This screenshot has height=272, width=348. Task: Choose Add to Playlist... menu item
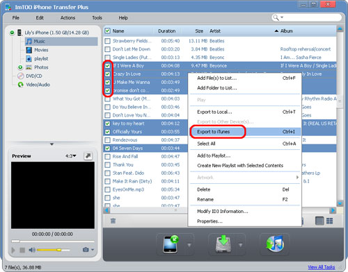pyautogui.click(x=246, y=155)
